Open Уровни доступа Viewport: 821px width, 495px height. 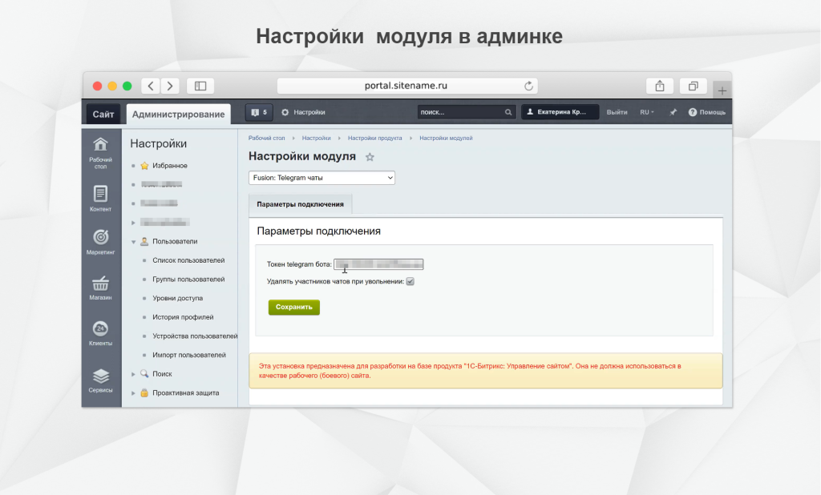[x=177, y=298]
